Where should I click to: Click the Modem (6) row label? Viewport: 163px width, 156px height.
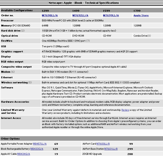click(x=8, y=72)
